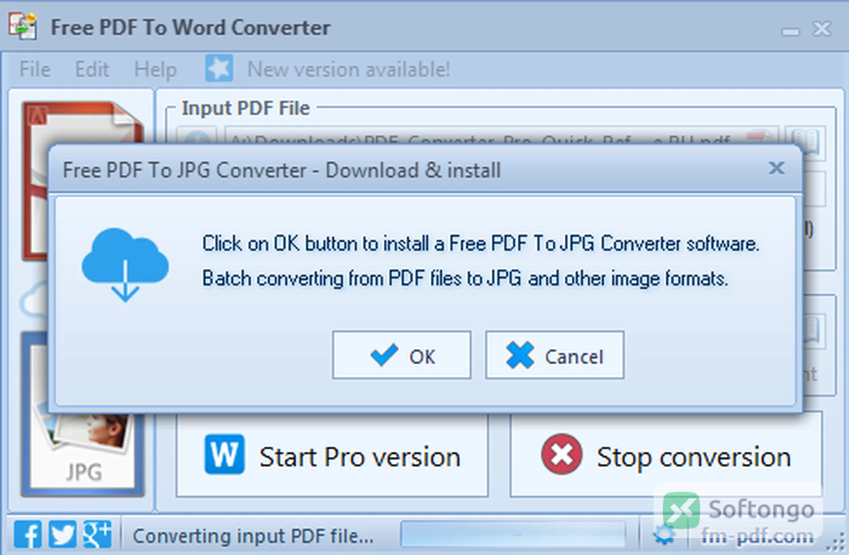Image resolution: width=849 pixels, height=555 pixels.
Task: Start Pro version conversion
Action: 332,455
